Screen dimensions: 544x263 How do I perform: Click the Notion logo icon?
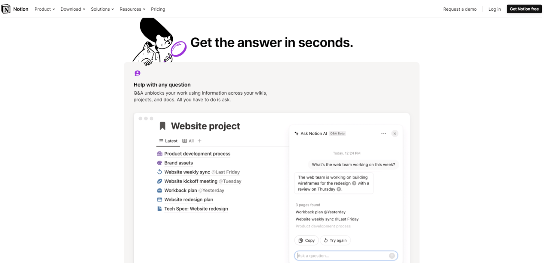6,9
